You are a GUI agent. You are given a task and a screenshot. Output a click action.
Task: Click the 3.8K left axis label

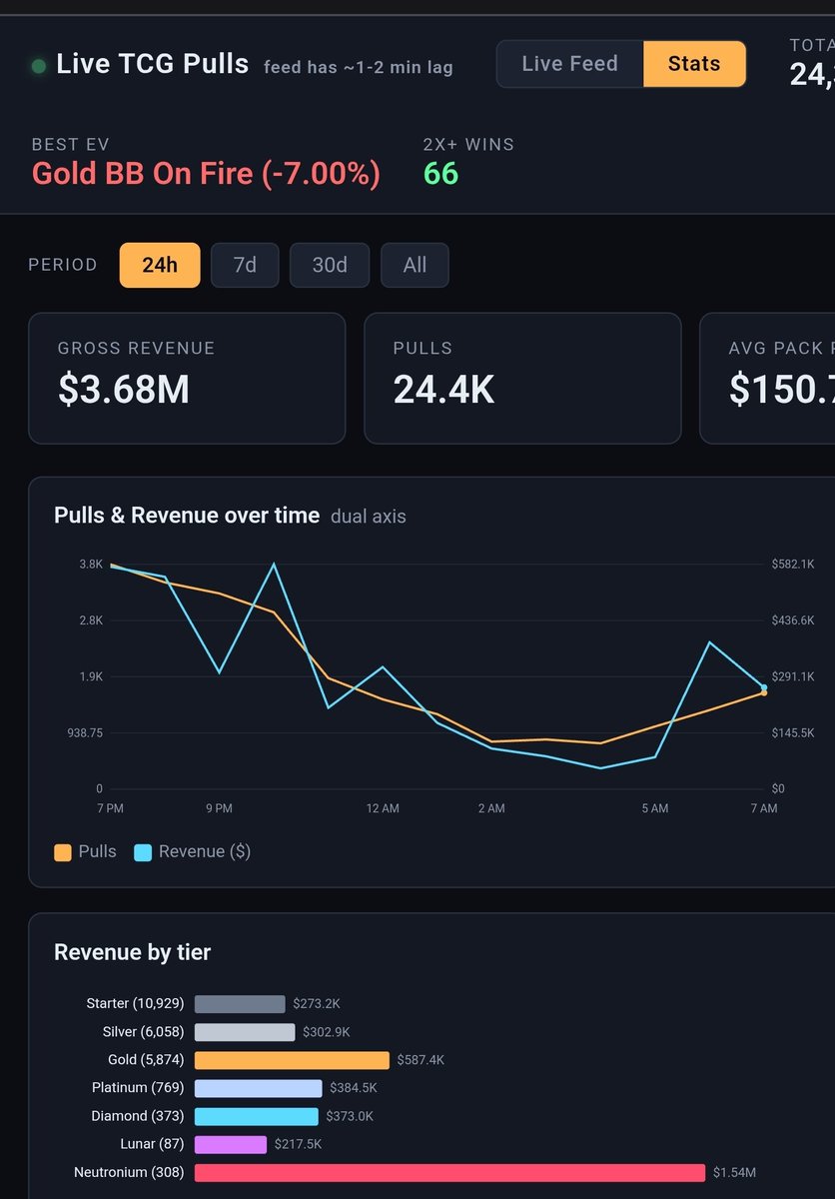(x=91, y=565)
